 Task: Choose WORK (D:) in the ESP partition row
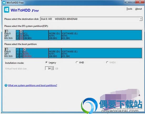tap(55, 35)
